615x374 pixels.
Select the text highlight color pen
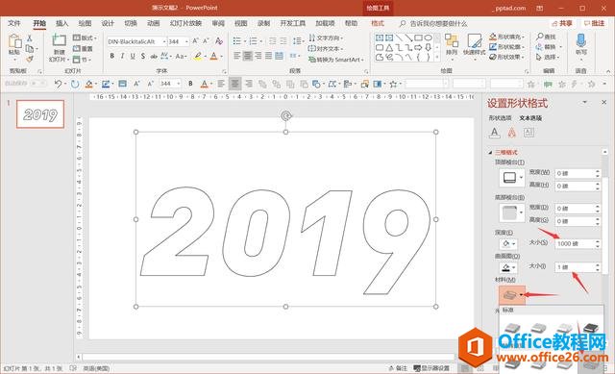point(198,56)
